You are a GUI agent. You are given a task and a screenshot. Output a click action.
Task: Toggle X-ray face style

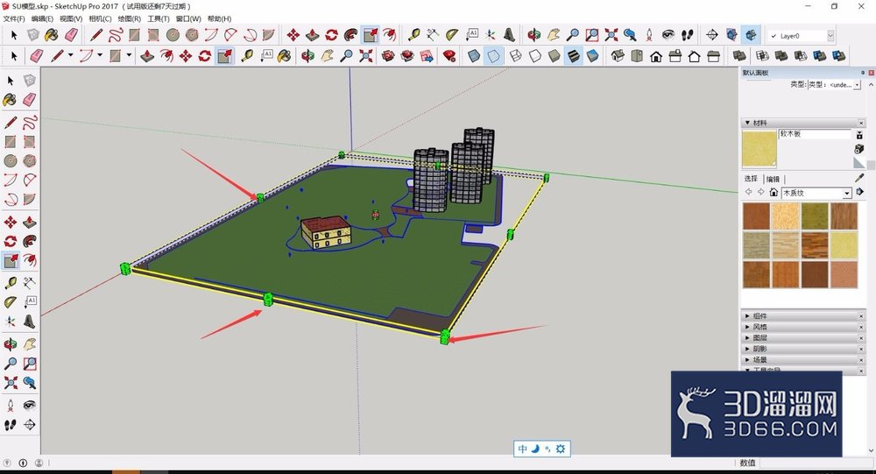coord(474,56)
